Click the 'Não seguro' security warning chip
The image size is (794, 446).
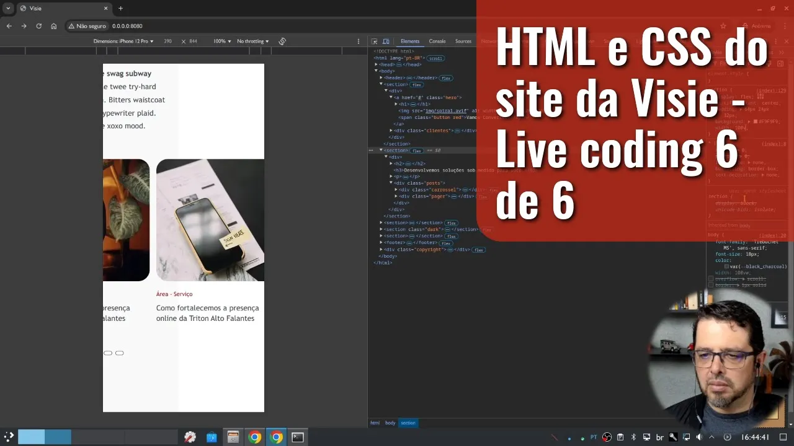87,26
